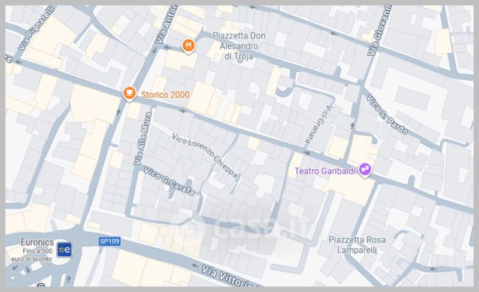Click the Piazzetta Rosa Lamparelli label
The image size is (479, 292).
(x=357, y=245)
